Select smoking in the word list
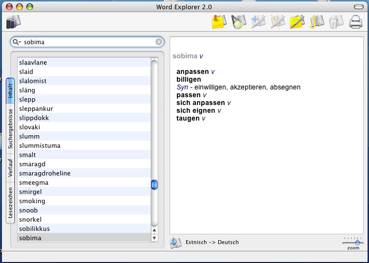369x263 pixels. 84,201
